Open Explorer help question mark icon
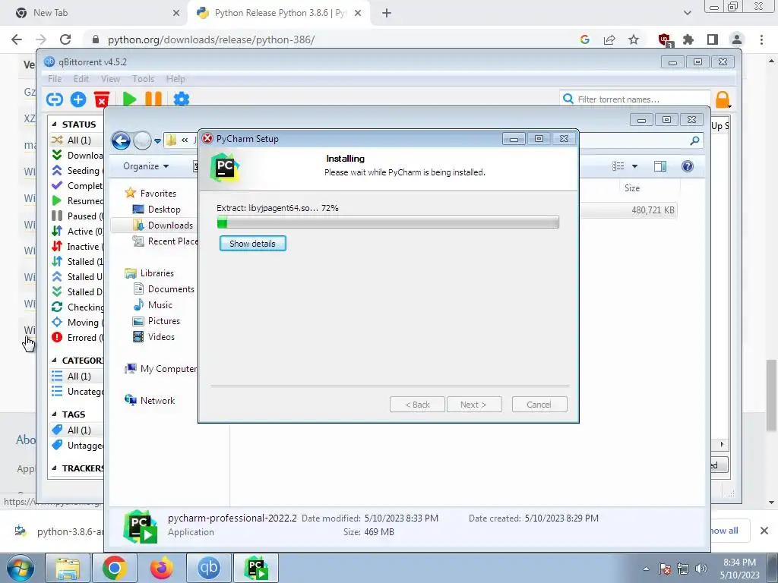Screen dimensions: 778x583 click(x=687, y=166)
